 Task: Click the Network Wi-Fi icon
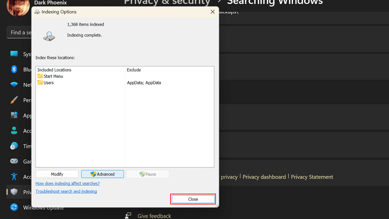tap(14, 85)
